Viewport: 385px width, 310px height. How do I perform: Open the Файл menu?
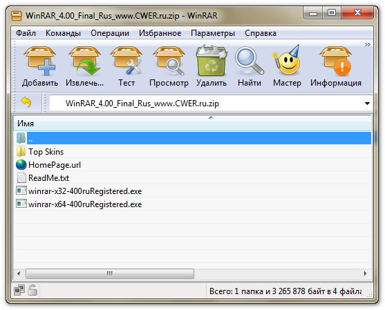pos(26,33)
